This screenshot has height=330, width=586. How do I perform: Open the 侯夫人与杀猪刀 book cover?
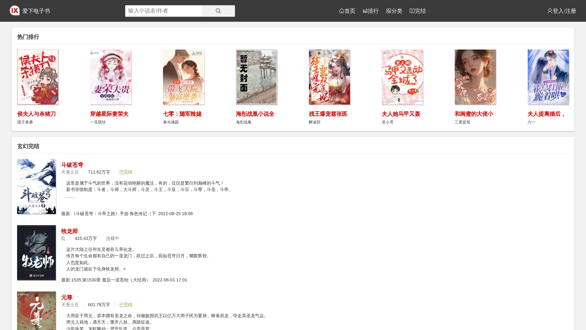click(38, 77)
